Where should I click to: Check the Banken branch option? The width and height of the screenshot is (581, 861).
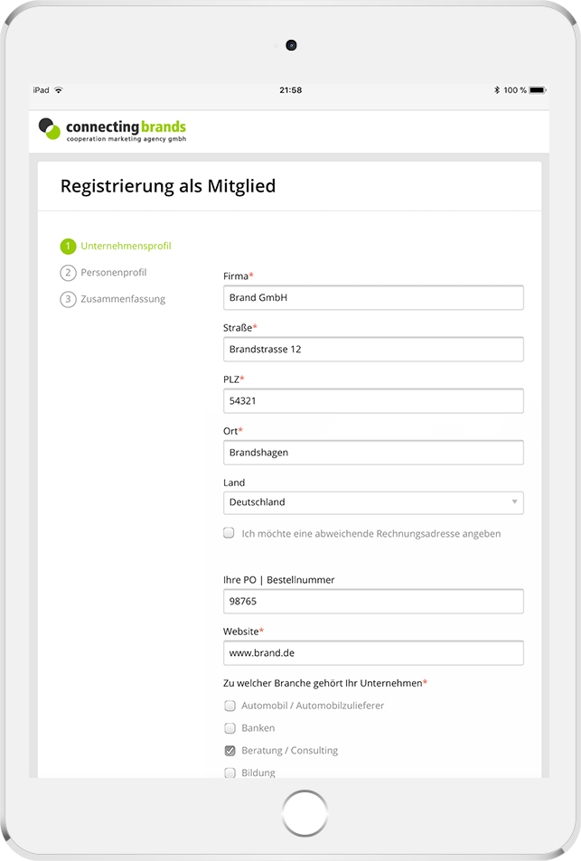[230, 728]
